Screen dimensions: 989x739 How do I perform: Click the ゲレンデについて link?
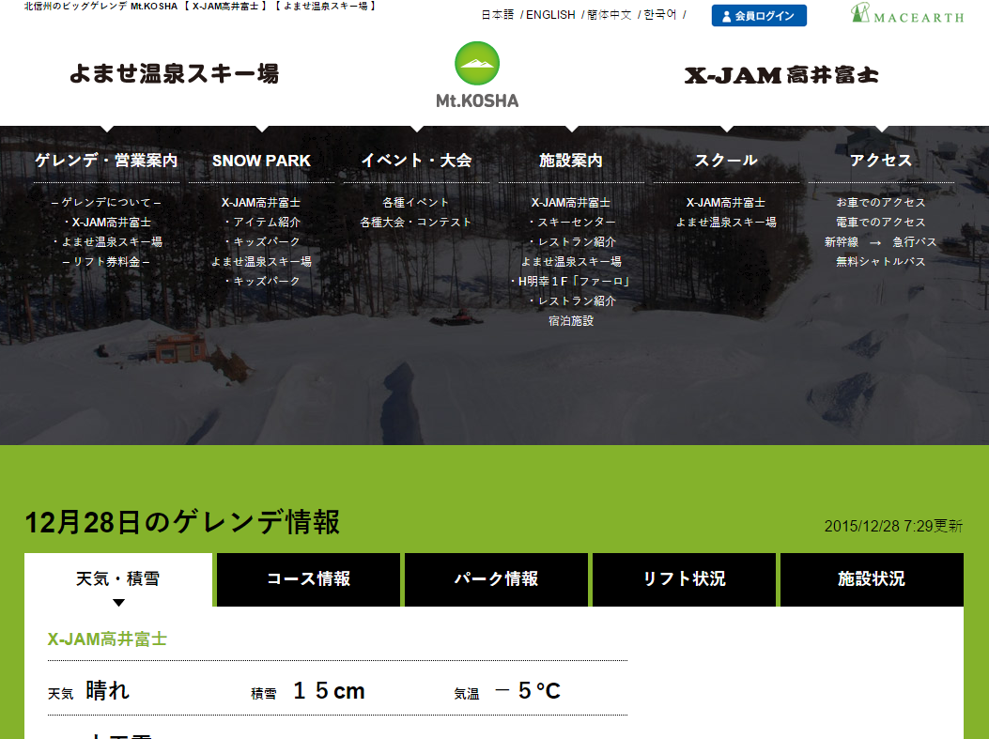click(106, 203)
